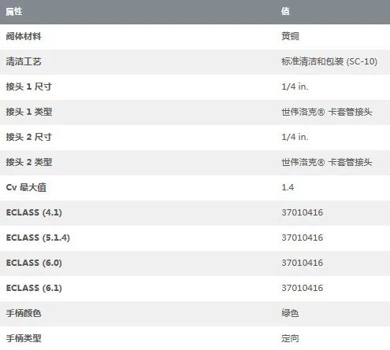
Task: Click the 接头 1 类型 世伟洛克 value
Action: 327,112
